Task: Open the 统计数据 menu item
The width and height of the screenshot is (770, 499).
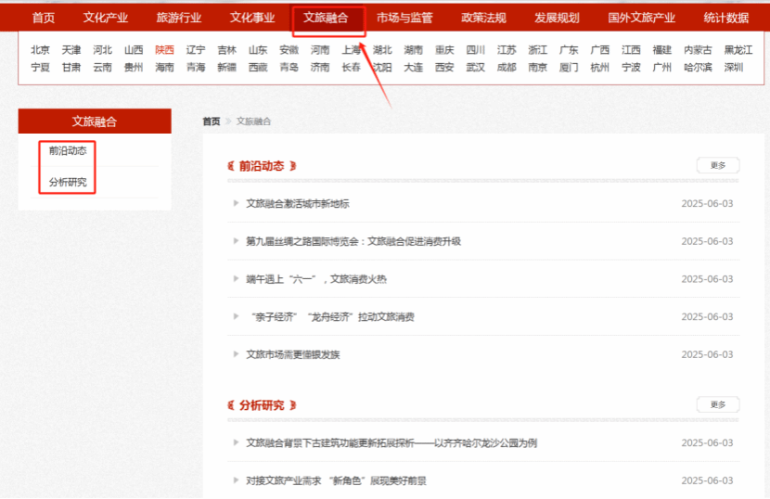Action: [725, 18]
